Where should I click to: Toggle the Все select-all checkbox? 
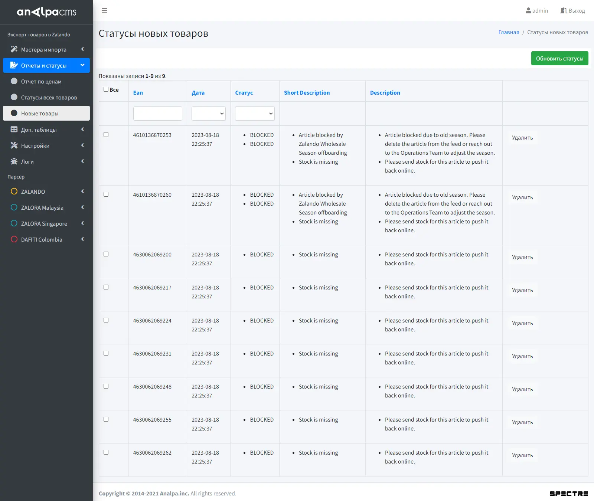pyautogui.click(x=106, y=89)
